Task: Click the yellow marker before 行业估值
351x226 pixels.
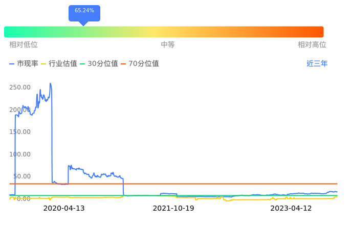Action: pos(43,64)
